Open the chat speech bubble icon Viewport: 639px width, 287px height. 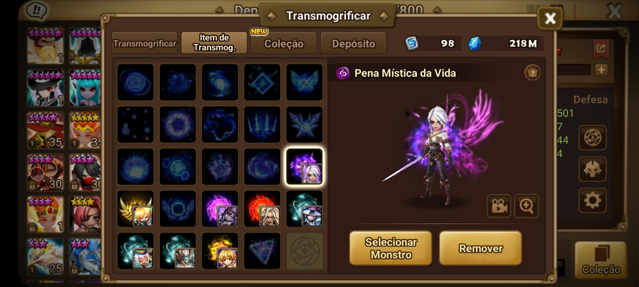[x=37, y=11]
